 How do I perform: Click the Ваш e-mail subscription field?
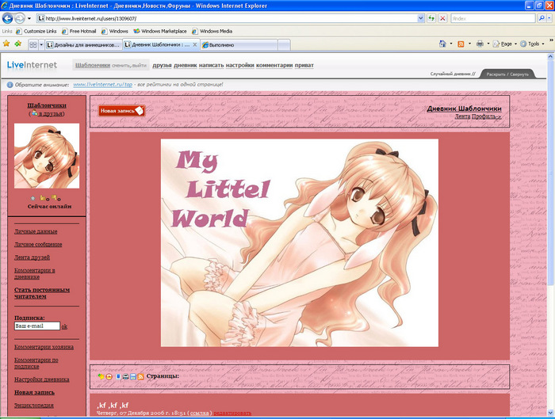point(37,326)
